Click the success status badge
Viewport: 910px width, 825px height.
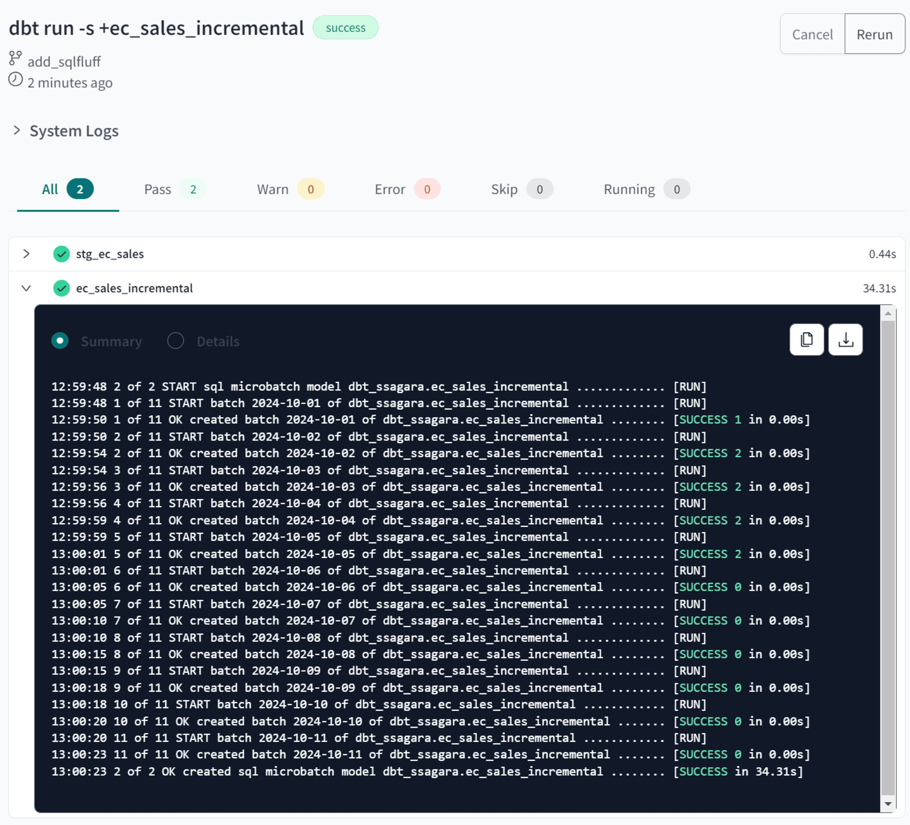(345, 28)
